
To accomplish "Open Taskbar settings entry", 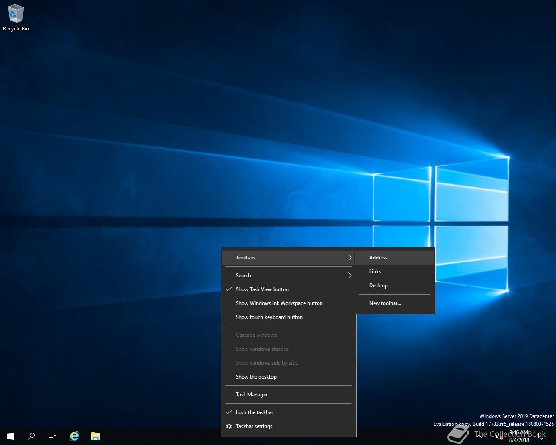I will pos(288,426).
